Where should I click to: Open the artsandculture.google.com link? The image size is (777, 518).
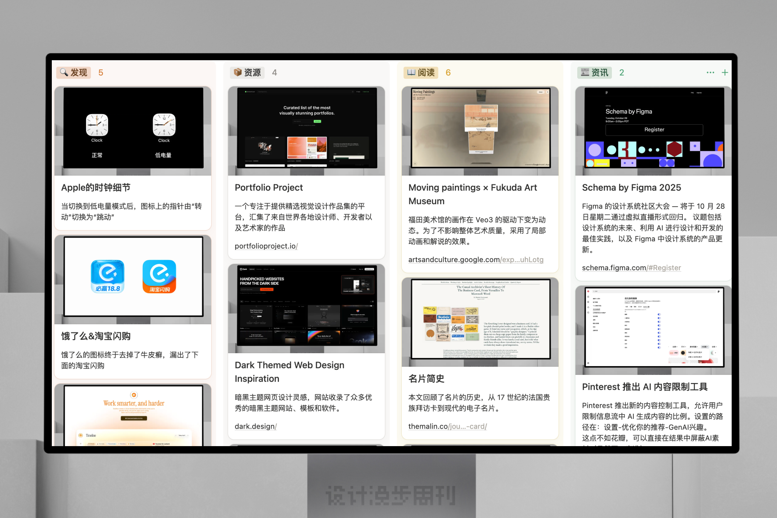tap(476, 260)
